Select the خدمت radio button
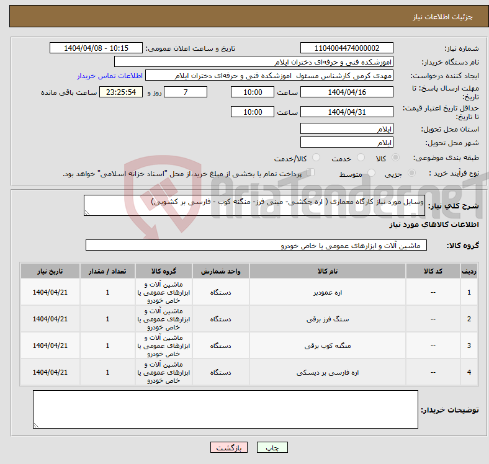 tap(361, 158)
